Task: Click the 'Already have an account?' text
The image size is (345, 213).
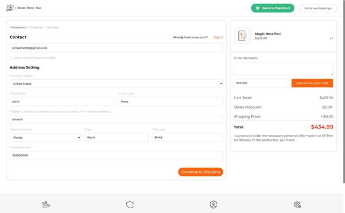Action: pos(190,37)
